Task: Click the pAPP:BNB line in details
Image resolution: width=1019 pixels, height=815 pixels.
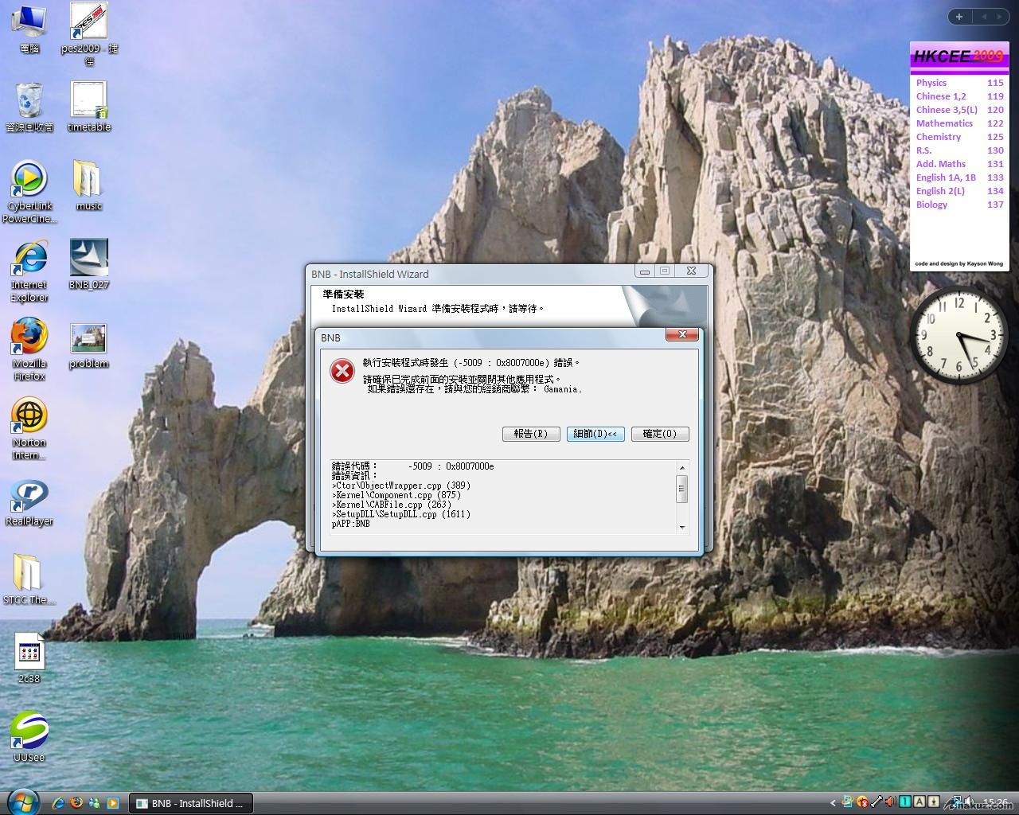Action: click(350, 524)
